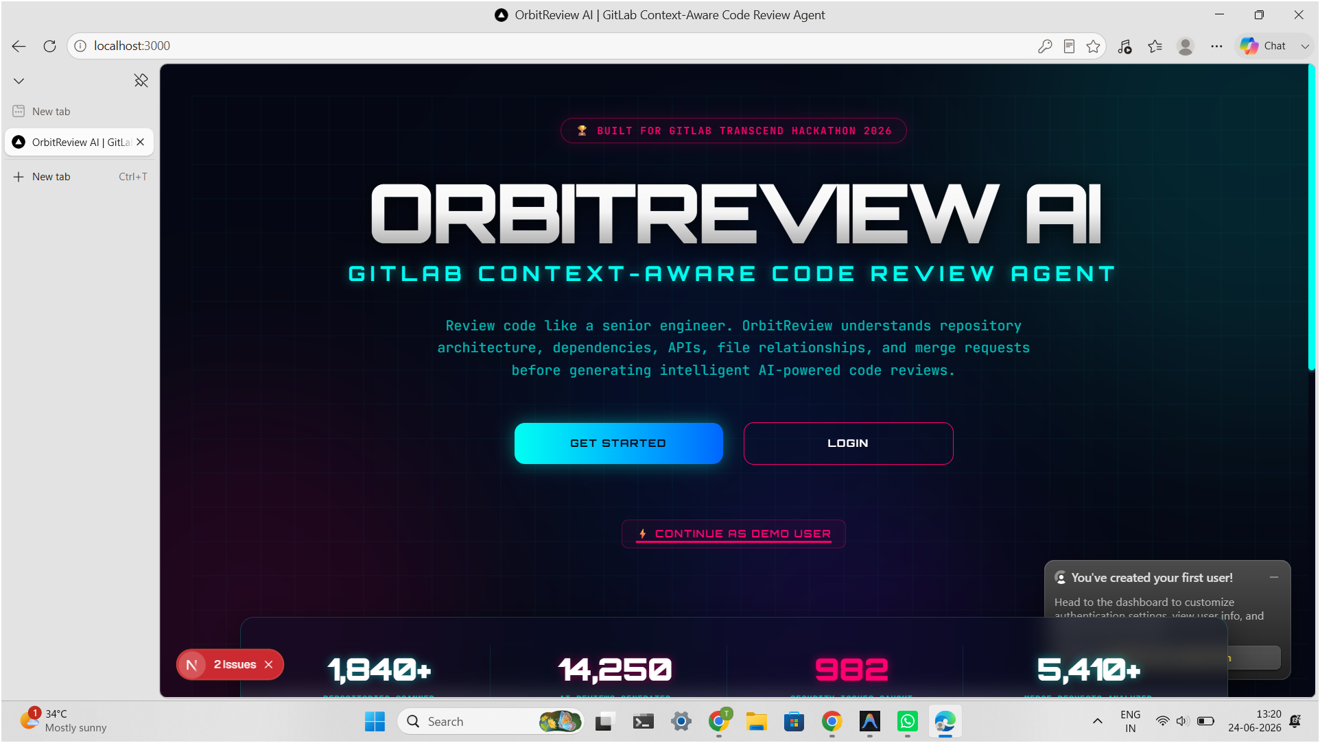
Task: Open File Explorer from the taskbar
Action: 757,721
